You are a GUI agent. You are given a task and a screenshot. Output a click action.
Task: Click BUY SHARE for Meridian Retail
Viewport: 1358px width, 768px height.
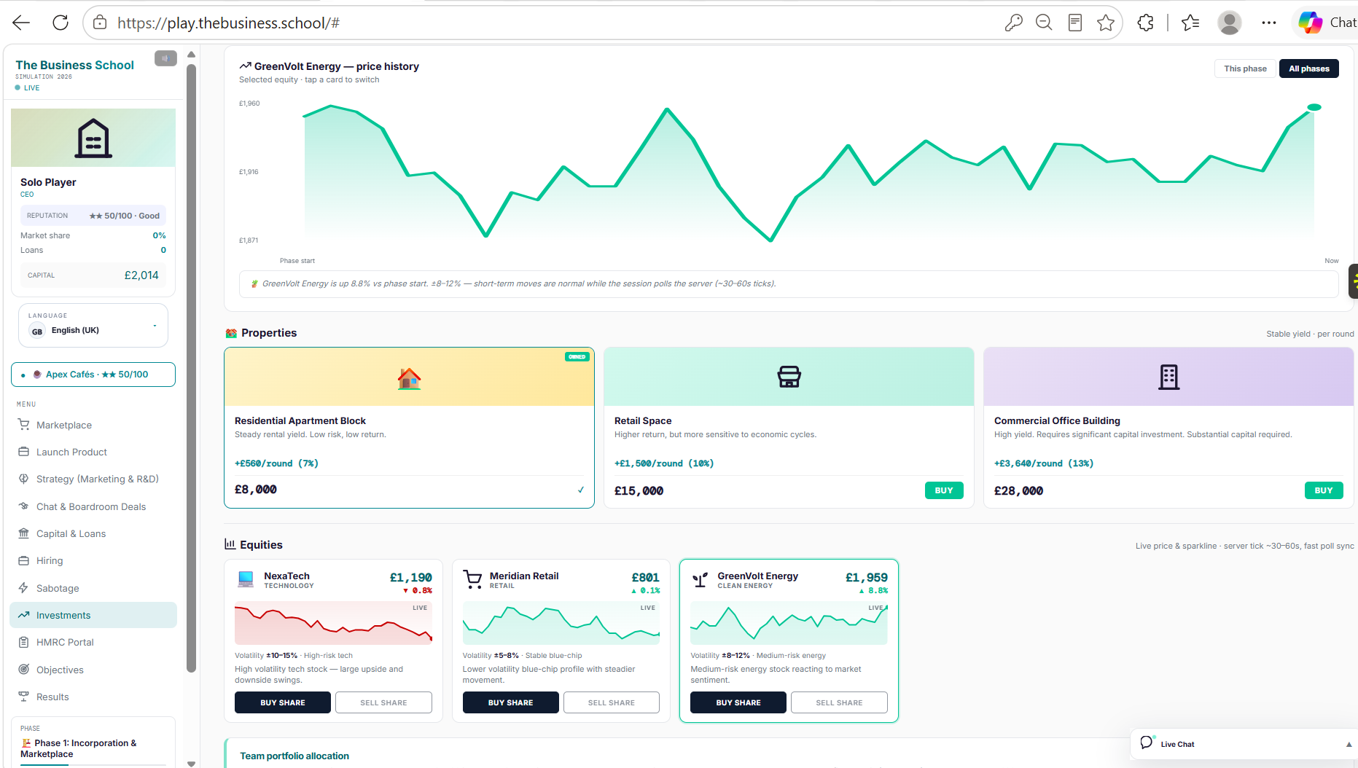tap(510, 702)
